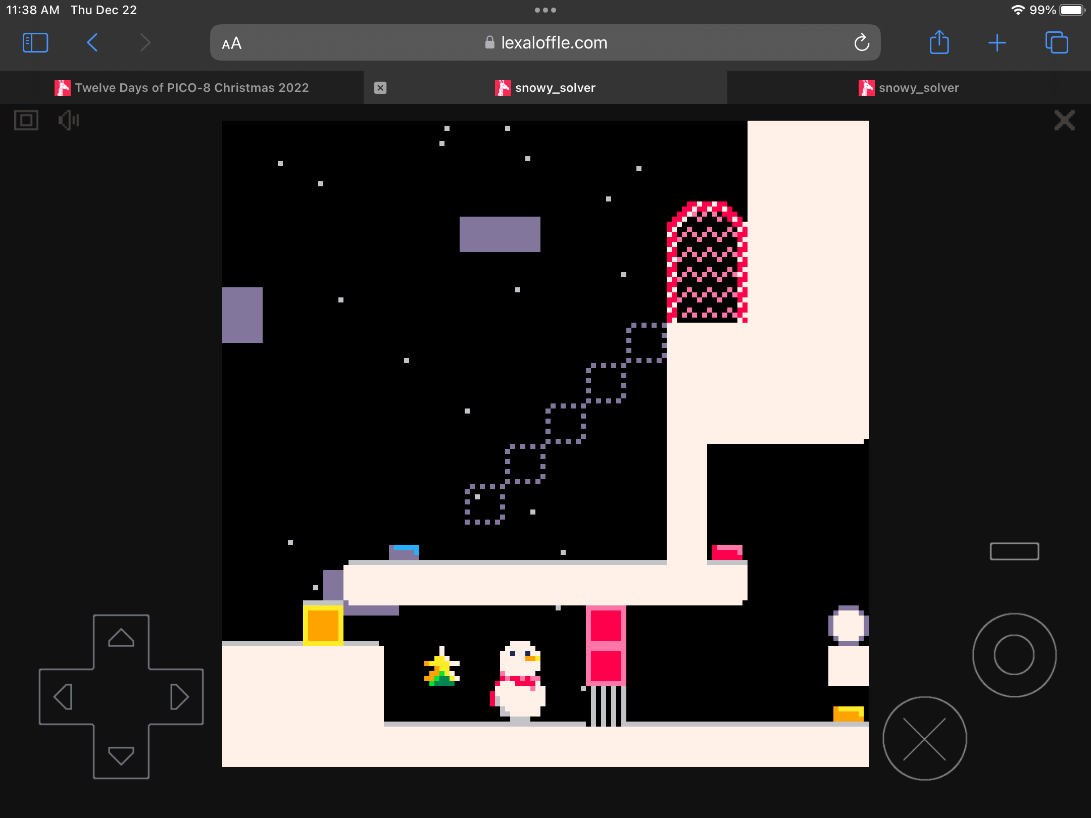Switch to the inactive snowy_solver tab on the right

[x=909, y=88]
